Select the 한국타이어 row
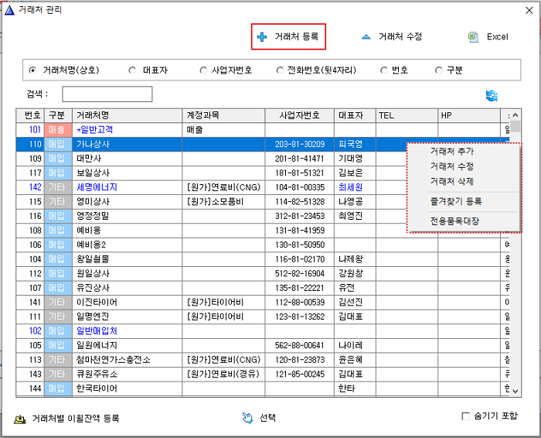The height and width of the screenshot is (438, 541). pos(263,388)
